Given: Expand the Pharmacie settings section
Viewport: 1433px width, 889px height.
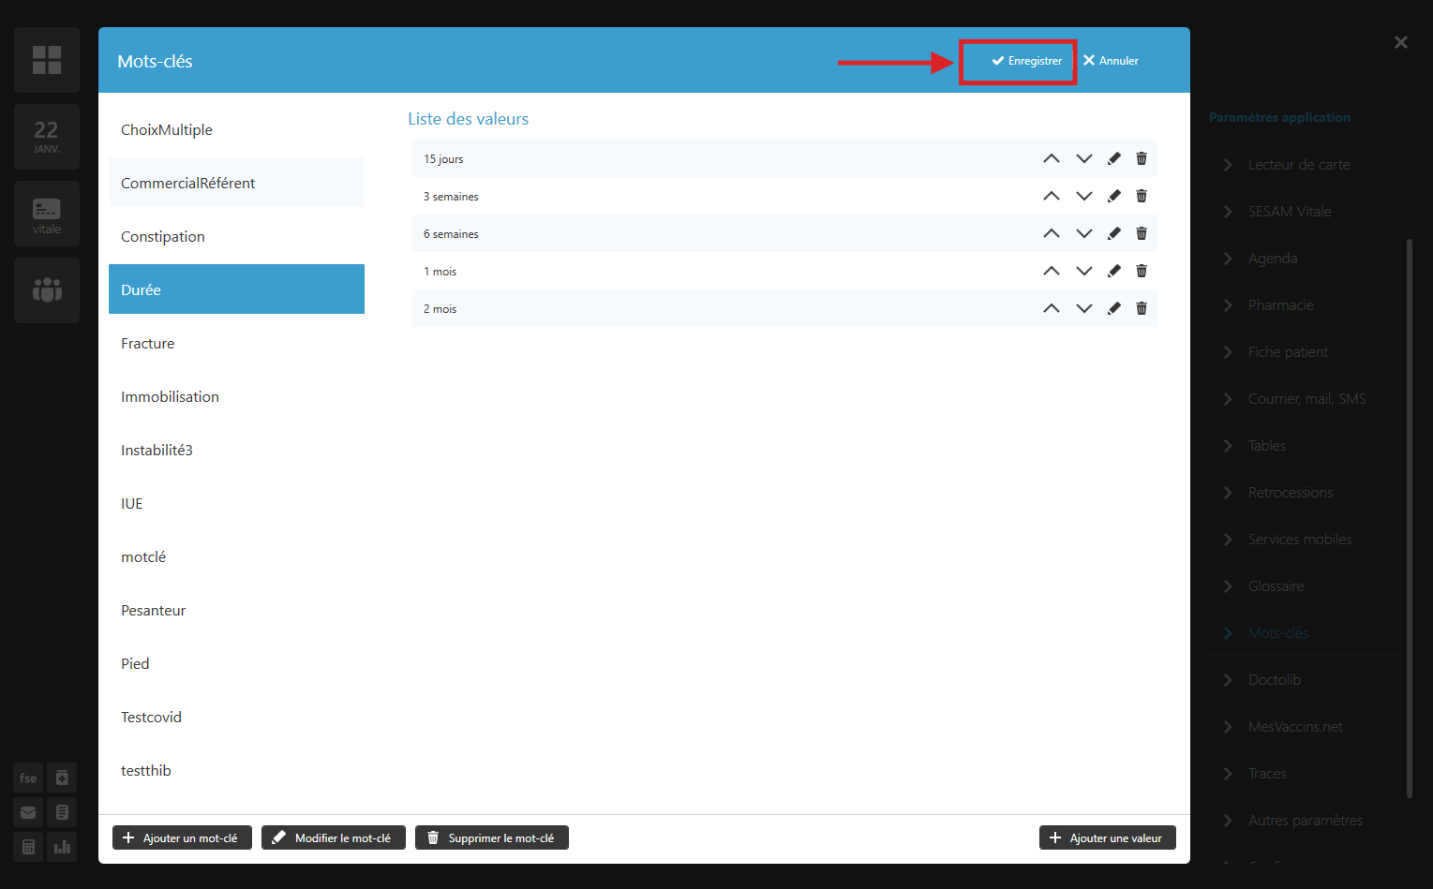Looking at the screenshot, I should point(1280,305).
